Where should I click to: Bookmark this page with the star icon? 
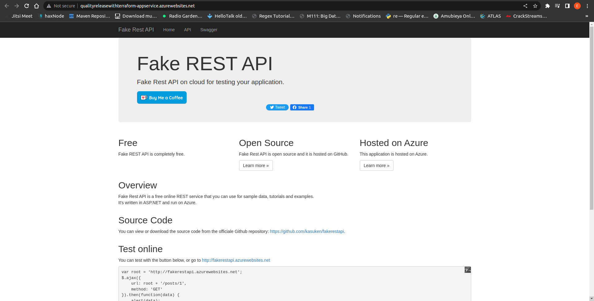click(535, 6)
